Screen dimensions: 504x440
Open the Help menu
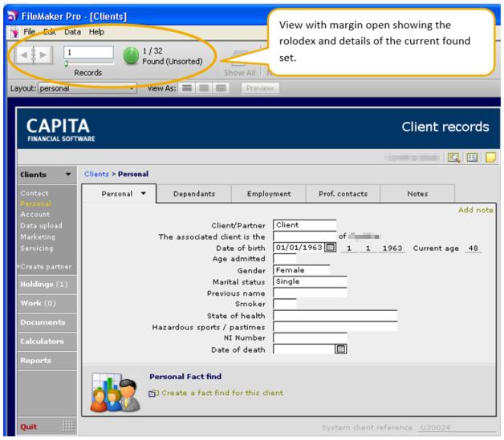(x=96, y=32)
